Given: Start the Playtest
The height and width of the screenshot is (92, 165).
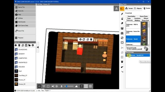Looking at the screenshot, I should (x=25, y=38).
